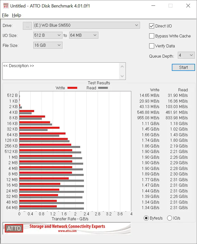This screenshot has width=197, height=244.
Task: Open the File Size dropdown 16 GB
Action: pyautogui.click(x=48, y=45)
